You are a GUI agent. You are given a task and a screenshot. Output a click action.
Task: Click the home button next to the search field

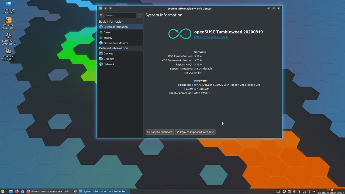click(x=140, y=15)
